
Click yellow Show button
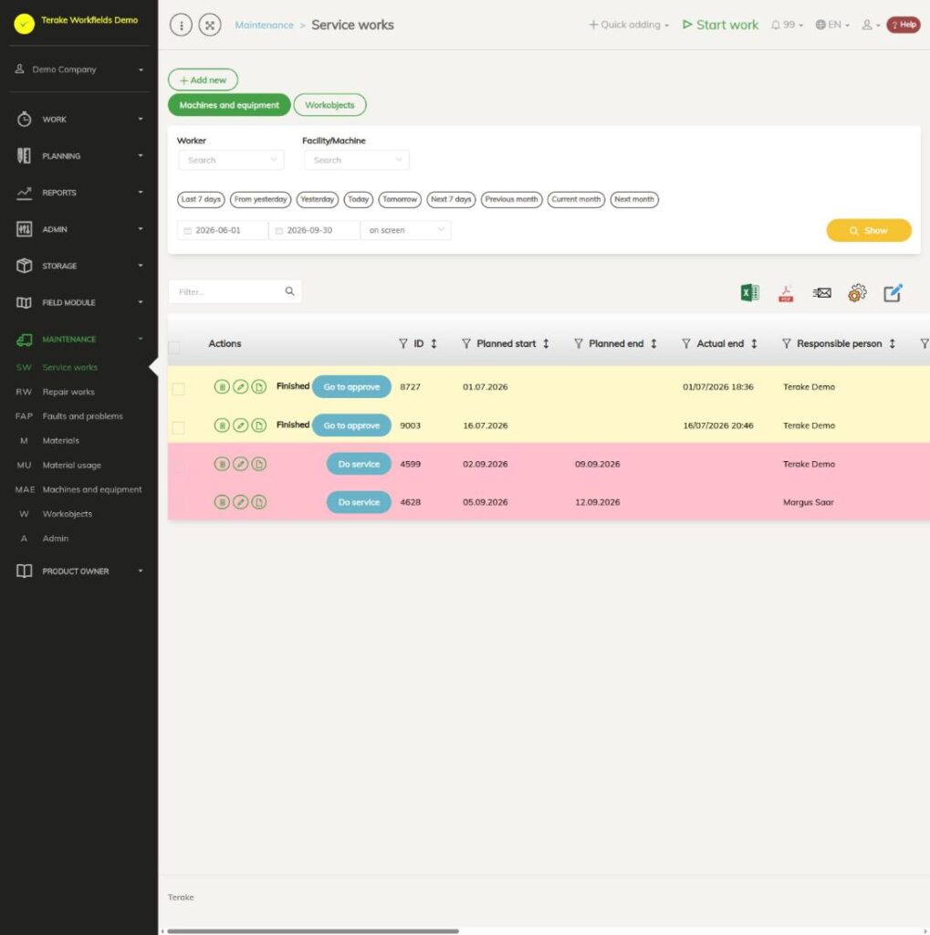pyautogui.click(x=869, y=230)
